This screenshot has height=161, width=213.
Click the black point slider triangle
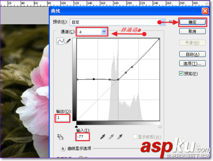point(76,127)
